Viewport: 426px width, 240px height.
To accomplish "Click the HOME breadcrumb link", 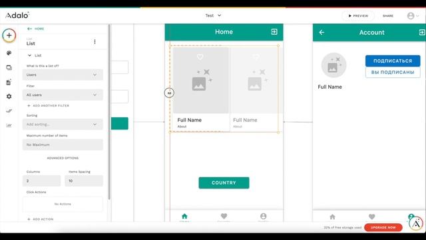I will pyautogui.click(x=39, y=29).
